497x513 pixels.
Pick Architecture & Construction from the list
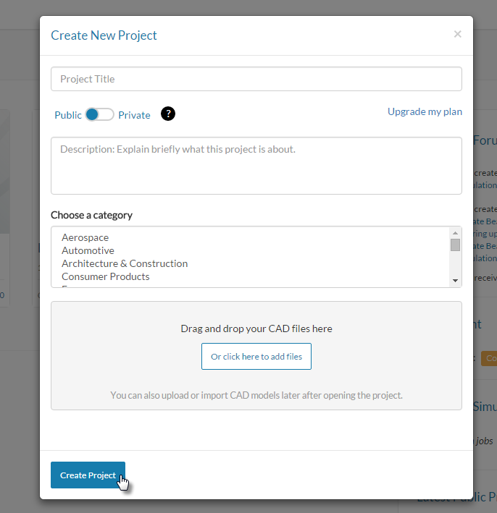pos(125,263)
